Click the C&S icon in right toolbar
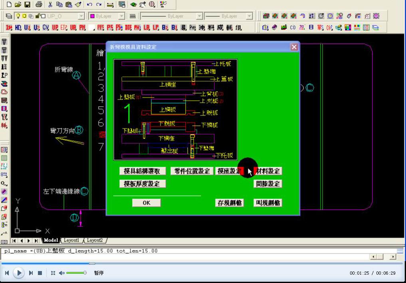Image resolution: width=406 pixels, height=283 pixels. (x=329, y=27)
